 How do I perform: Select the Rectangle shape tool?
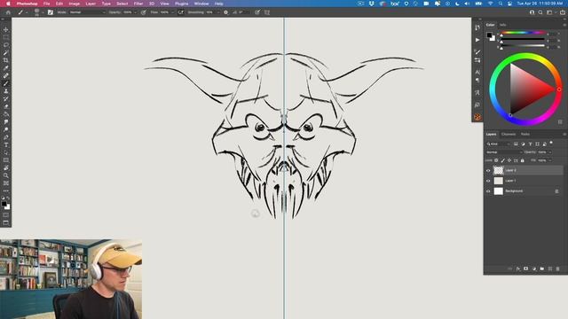click(x=6, y=159)
